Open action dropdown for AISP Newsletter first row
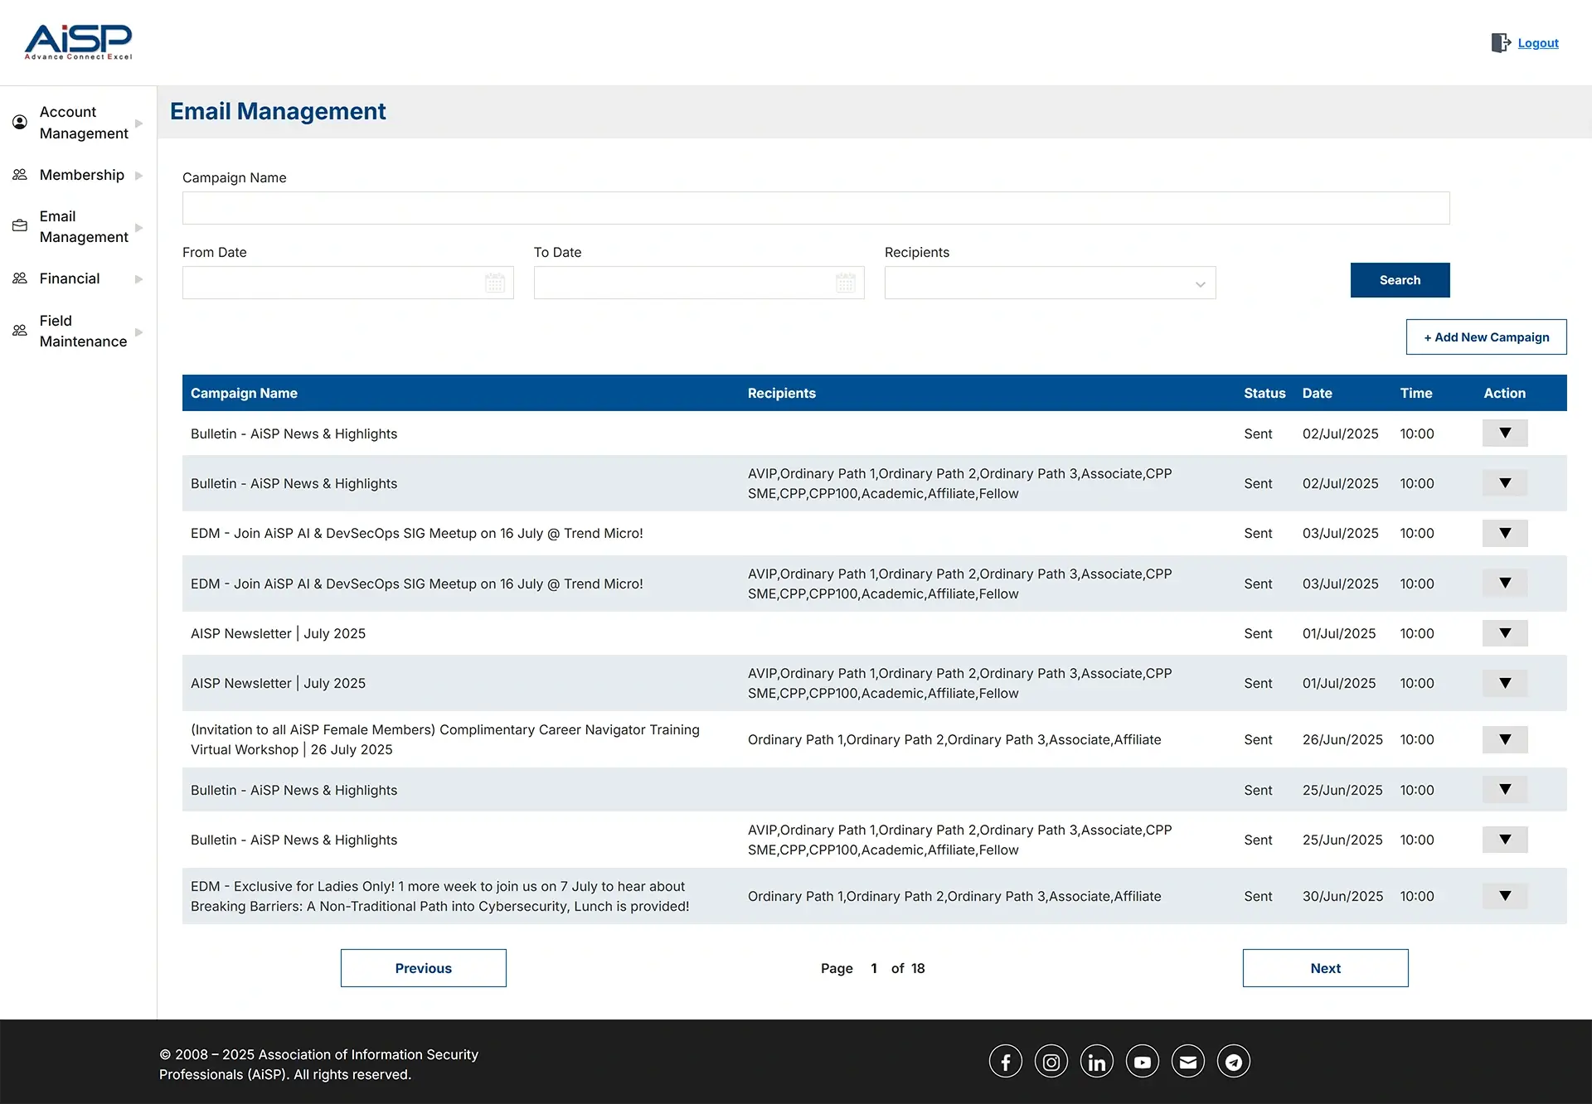The height and width of the screenshot is (1104, 1592). click(1504, 633)
